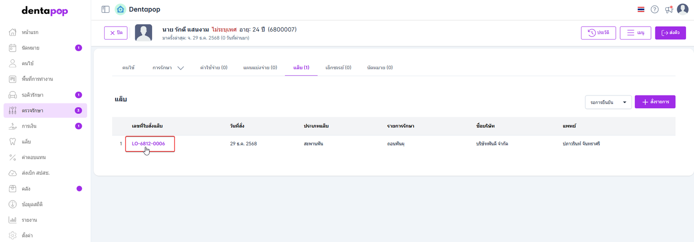Screen dimensions: 694x242
Task: Open การเงิน finance sidebar item
Action: click(x=45, y=126)
